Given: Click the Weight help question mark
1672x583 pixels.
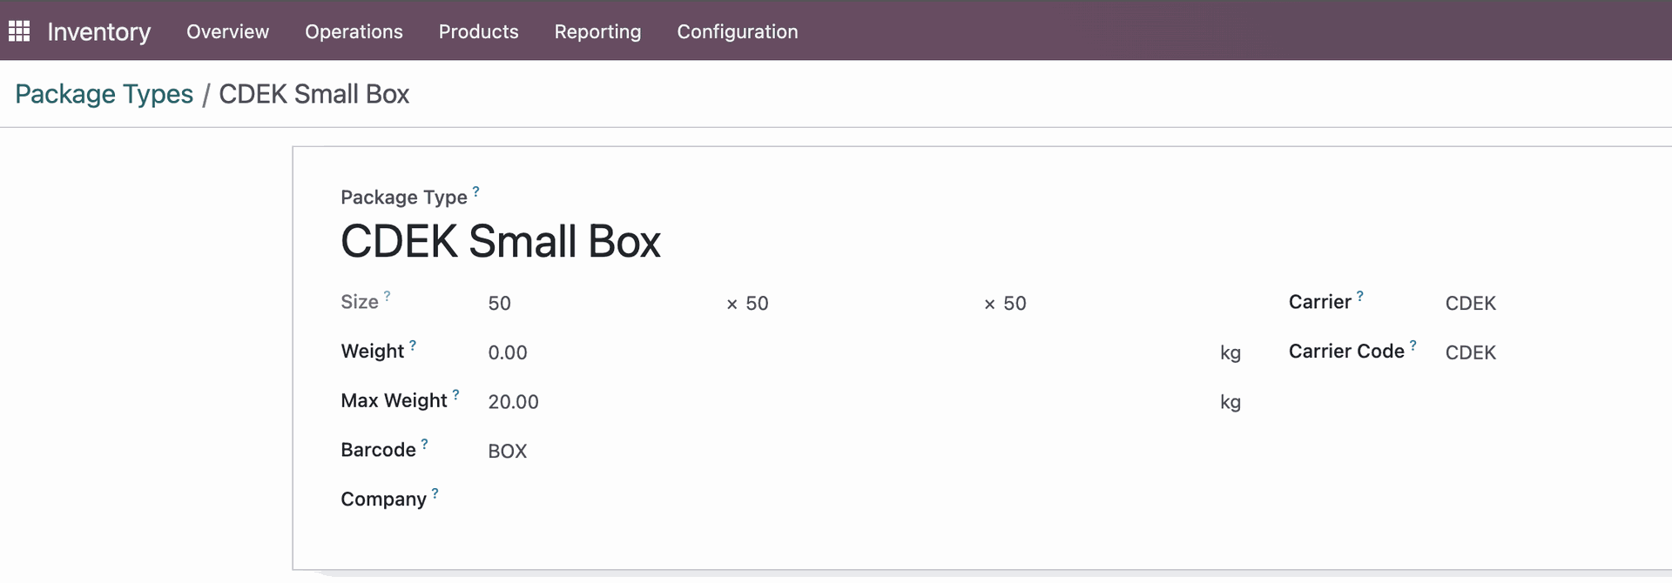Looking at the screenshot, I should [x=413, y=345].
